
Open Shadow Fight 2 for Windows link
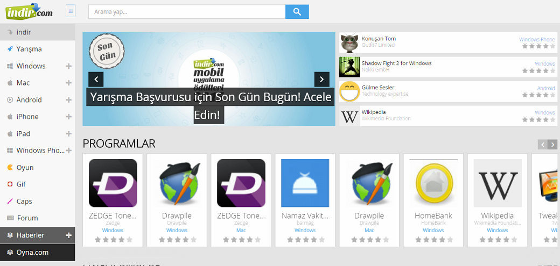tap(396, 63)
